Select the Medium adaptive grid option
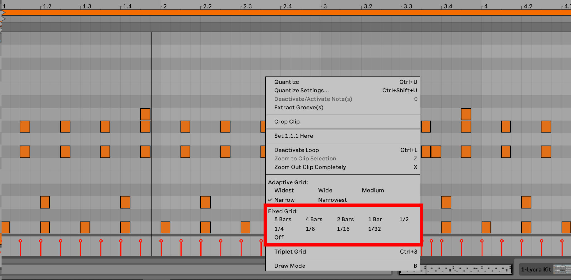Viewport: 571px width, 280px height. [x=373, y=190]
